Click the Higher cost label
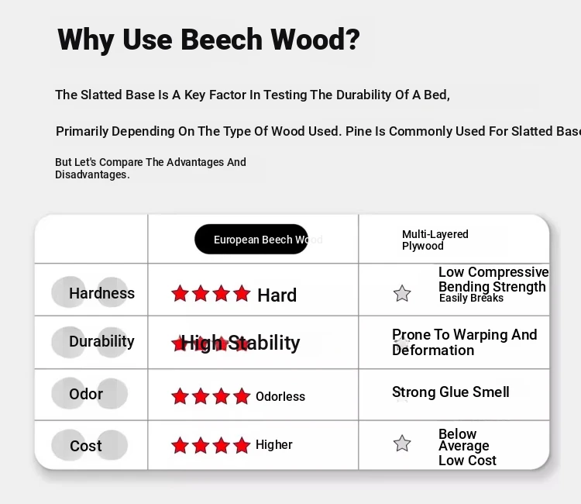Viewport: 581px width, 504px height. [274, 444]
